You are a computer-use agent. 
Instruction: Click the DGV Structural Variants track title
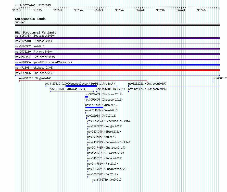click(36, 33)
